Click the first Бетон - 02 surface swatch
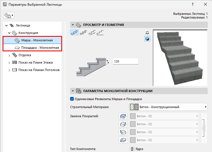Viewport: 212px width, 152px height. 133,116
